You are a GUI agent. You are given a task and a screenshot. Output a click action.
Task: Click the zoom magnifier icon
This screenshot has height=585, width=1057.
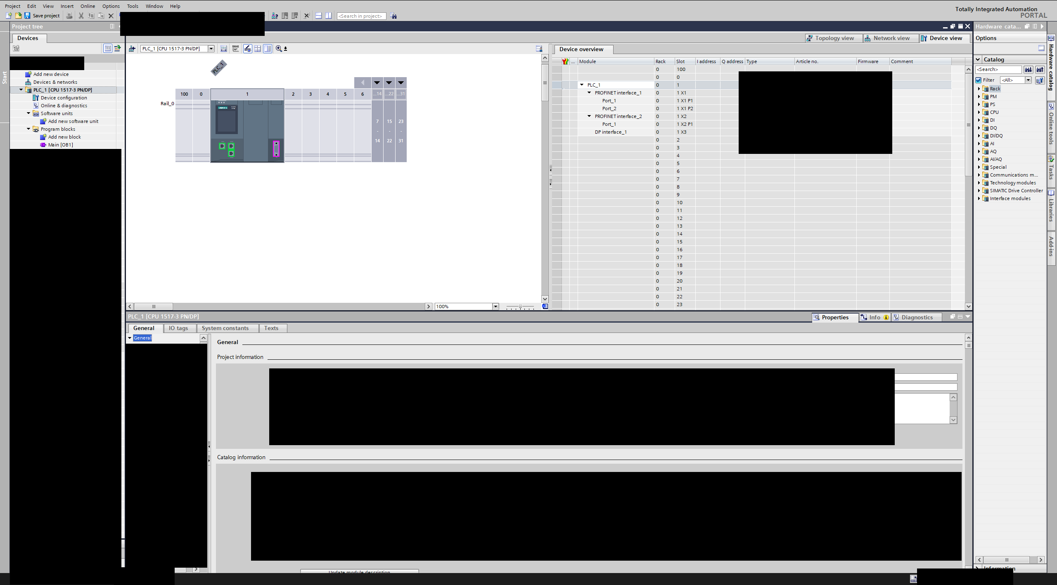279,49
